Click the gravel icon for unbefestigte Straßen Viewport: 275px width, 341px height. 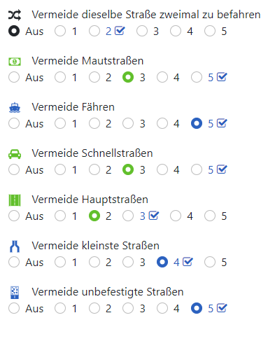tap(15, 293)
